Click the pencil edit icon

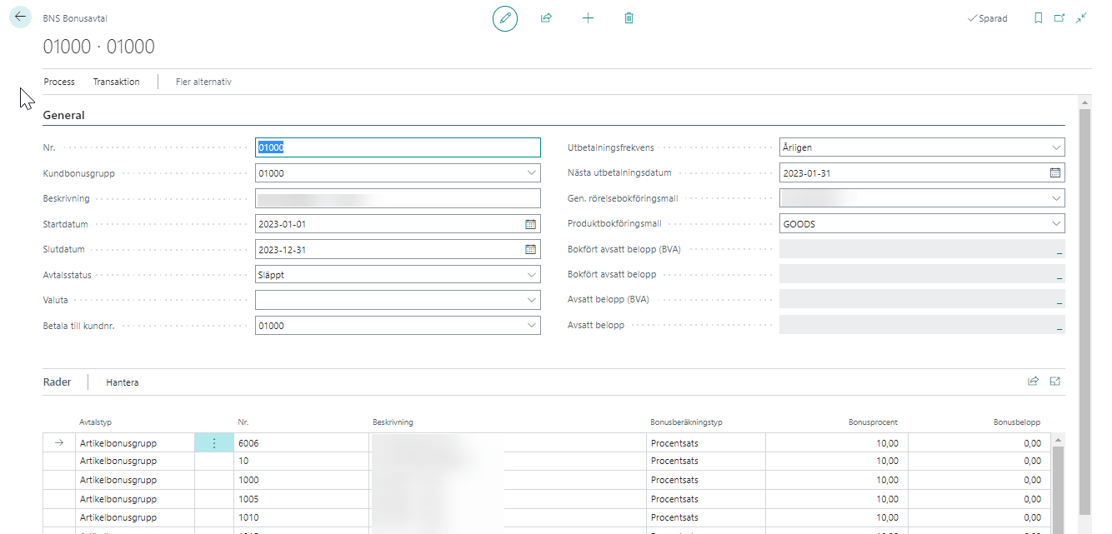pyautogui.click(x=504, y=17)
